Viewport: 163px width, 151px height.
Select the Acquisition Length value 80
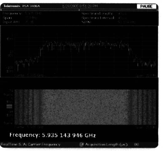[x=136, y=144]
